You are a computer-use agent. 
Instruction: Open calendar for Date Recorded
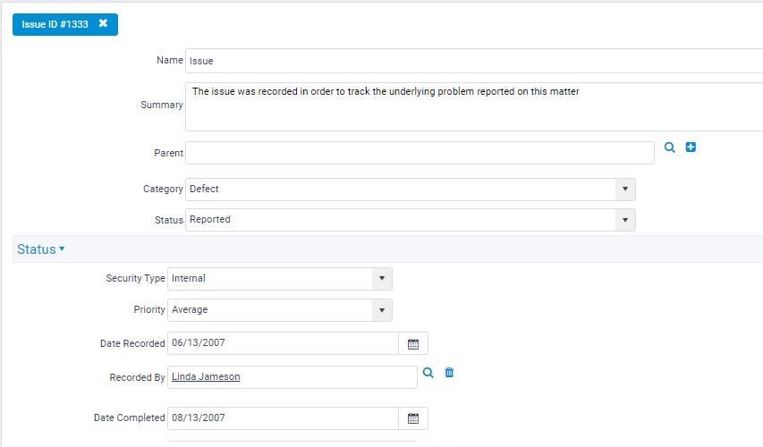[x=413, y=344]
